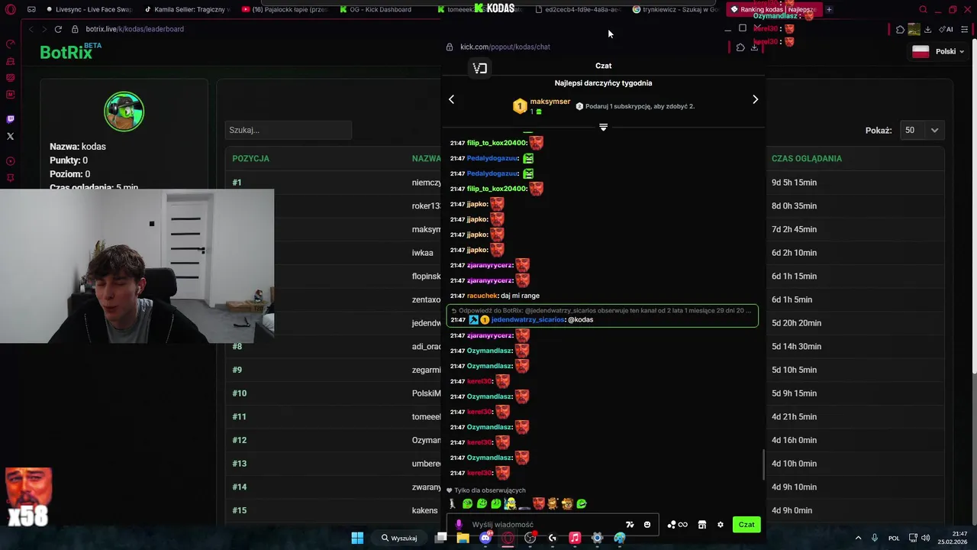Show hidden system tray icons

pos(858,538)
